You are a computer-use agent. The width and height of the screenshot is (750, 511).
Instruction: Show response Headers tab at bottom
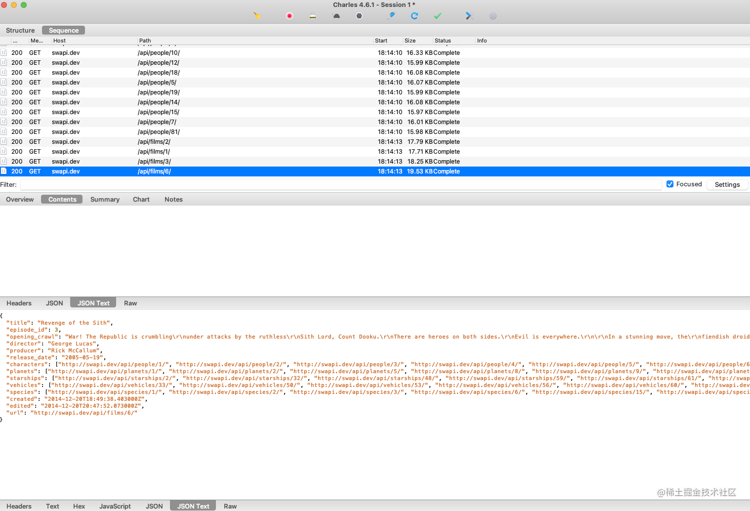19,506
